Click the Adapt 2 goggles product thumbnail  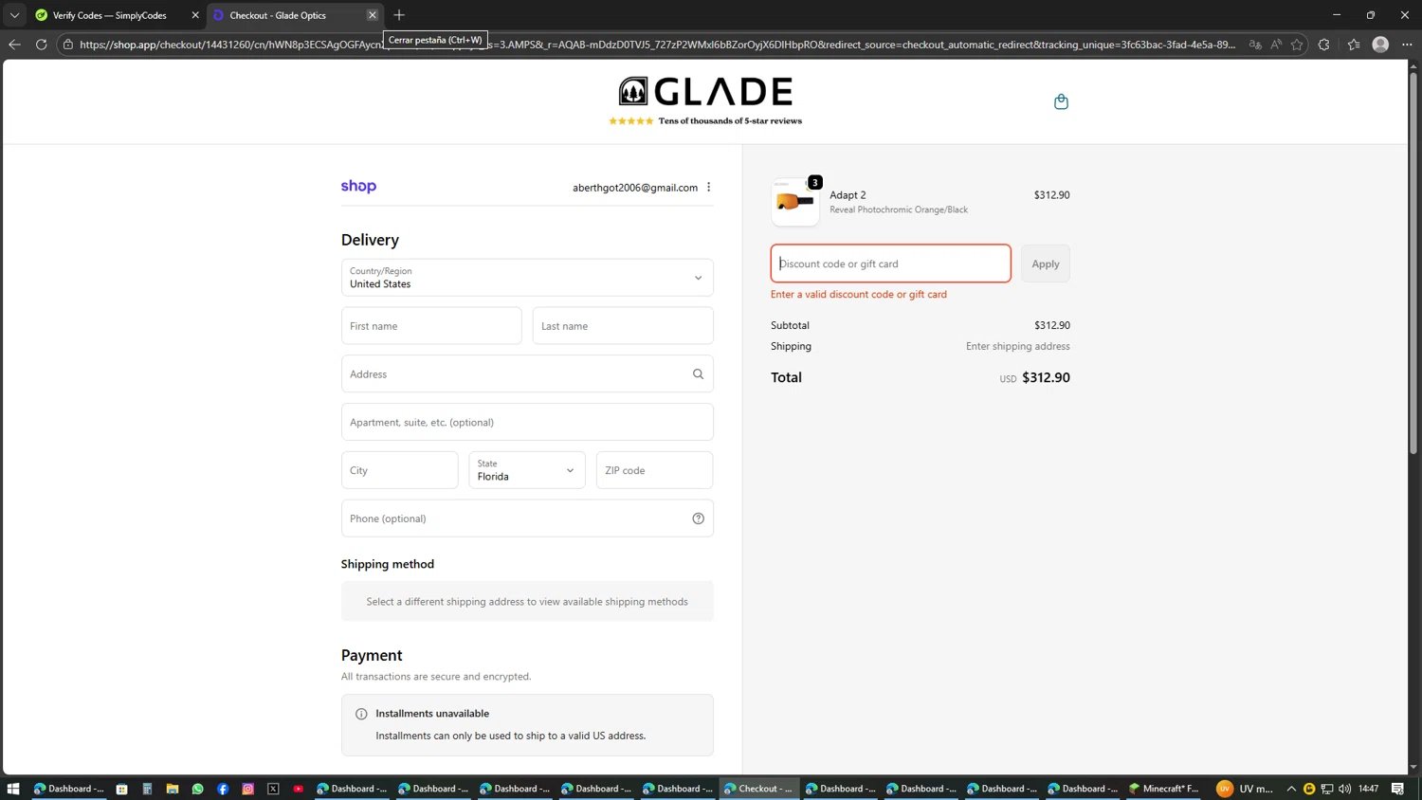(795, 202)
